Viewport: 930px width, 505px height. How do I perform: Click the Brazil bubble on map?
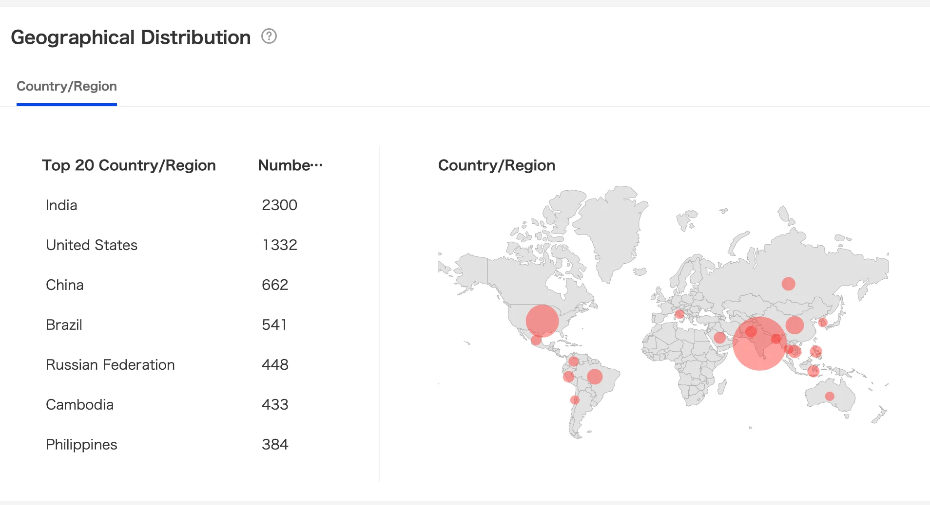(595, 377)
